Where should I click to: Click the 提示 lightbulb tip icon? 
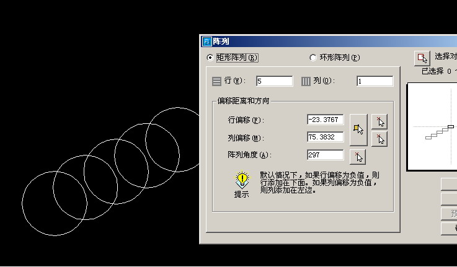point(242,180)
